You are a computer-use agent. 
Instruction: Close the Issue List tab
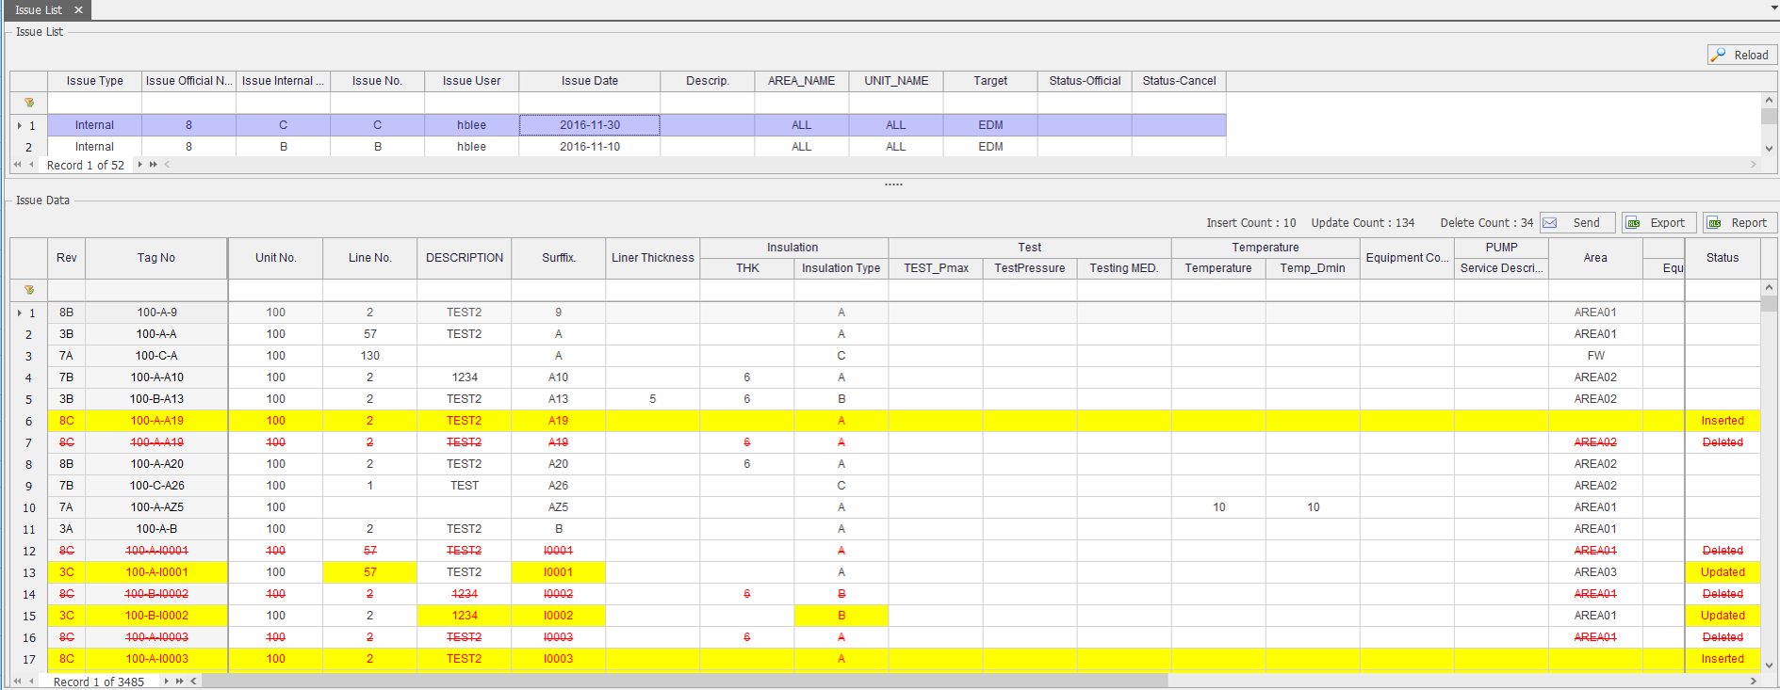click(x=79, y=9)
